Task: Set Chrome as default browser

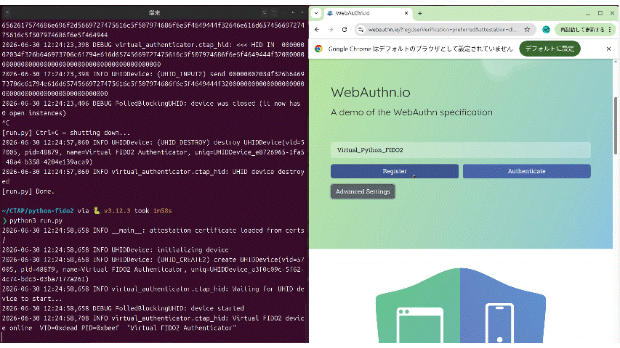Action: tap(549, 49)
